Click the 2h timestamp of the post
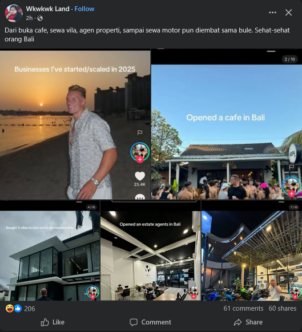Screen dimensions: 302x332 click(x=29, y=18)
